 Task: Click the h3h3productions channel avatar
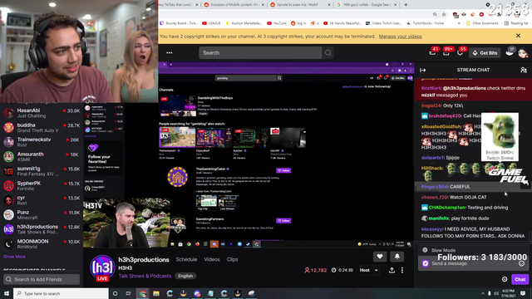[102, 267]
